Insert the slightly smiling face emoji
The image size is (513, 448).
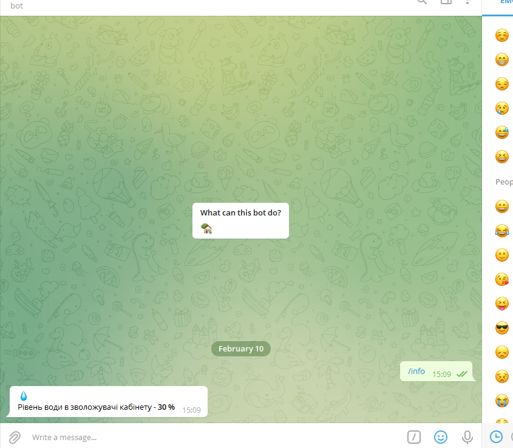tap(502, 255)
